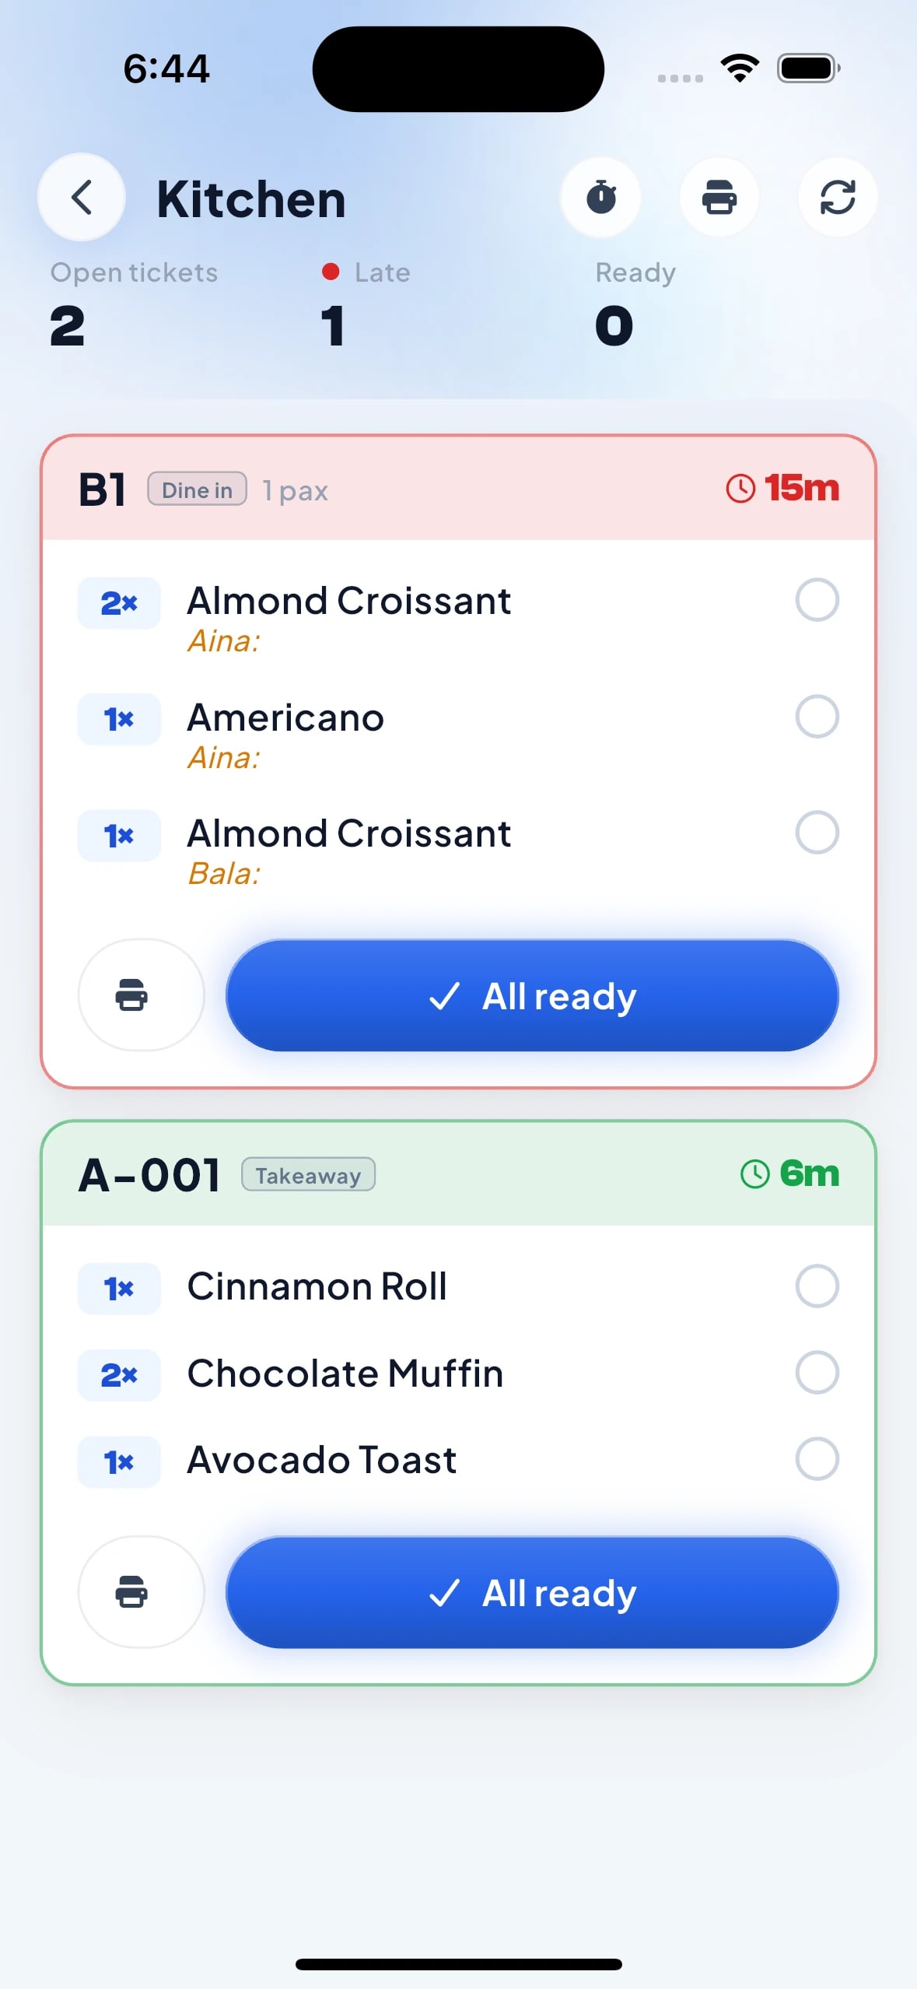Image resolution: width=917 pixels, height=1989 pixels.
Task: Mark all B1 items ready
Action: [x=532, y=995]
